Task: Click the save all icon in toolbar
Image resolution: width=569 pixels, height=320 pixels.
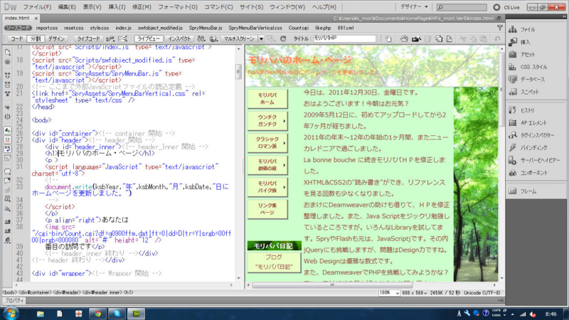Action: coord(439,38)
